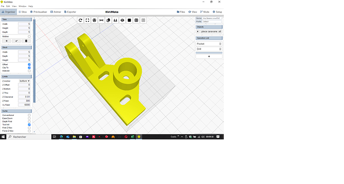Click the duplicate object icon
Screen dimensions: 344x184
click(x=108, y=20)
